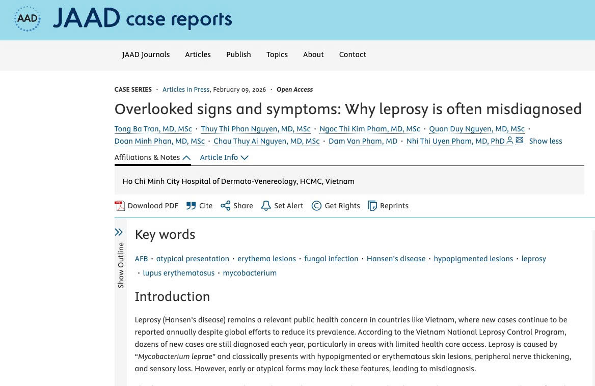Select the Hansen's disease keyword link
The image size is (595, 386).
pyautogui.click(x=396, y=259)
